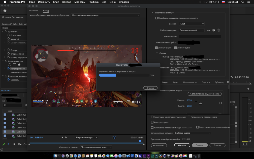This screenshot has height=159, width=254.
Task: Switch project panel to icon view
Action: pos(14,144)
